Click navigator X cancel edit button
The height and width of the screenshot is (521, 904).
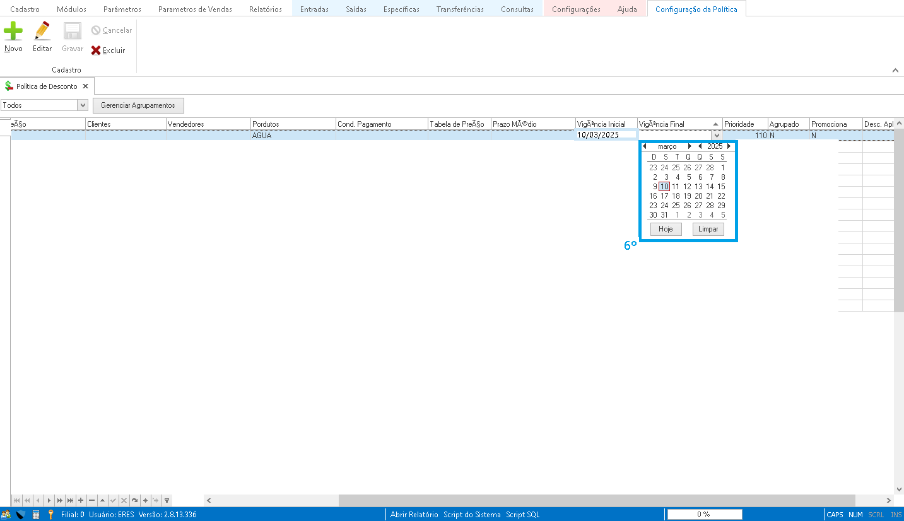[x=124, y=500]
